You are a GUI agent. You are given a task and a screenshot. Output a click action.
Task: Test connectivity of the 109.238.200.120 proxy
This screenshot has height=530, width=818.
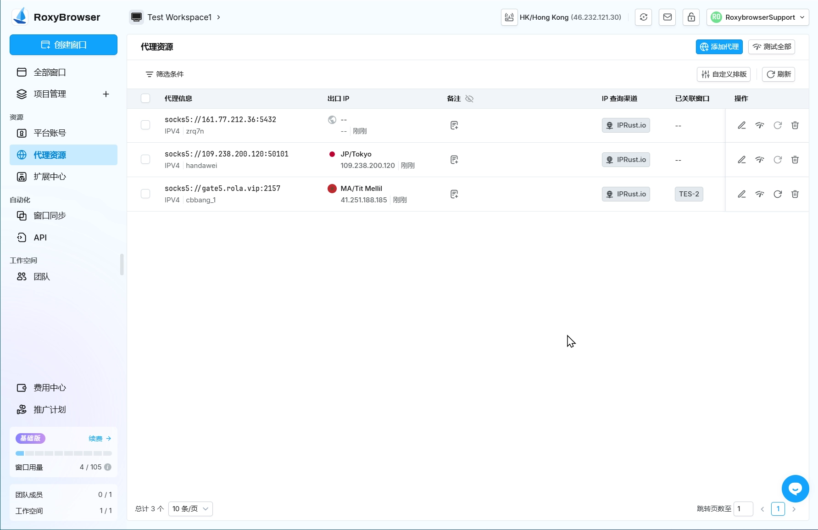tap(760, 160)
